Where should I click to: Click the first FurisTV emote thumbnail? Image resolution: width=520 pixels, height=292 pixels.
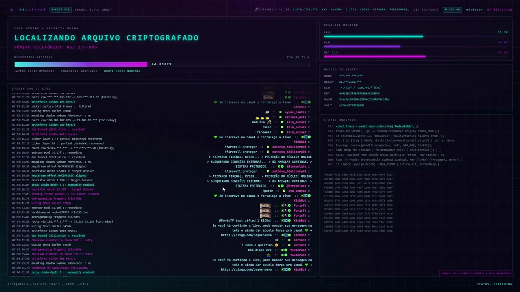coord(265,206)
